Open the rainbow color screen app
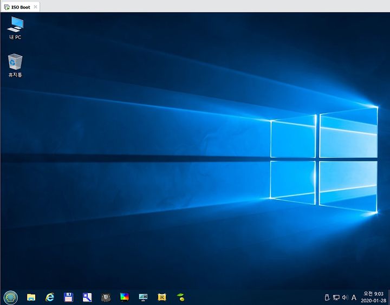This screenshot has width=390, height=305. (x=125, y=297)
